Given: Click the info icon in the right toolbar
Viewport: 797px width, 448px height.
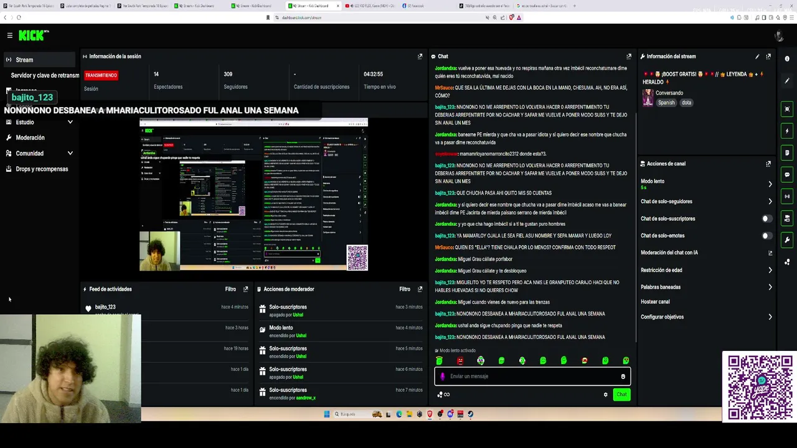Looking at the screenshot, I should pyautogui.click(x=787, y=58).
